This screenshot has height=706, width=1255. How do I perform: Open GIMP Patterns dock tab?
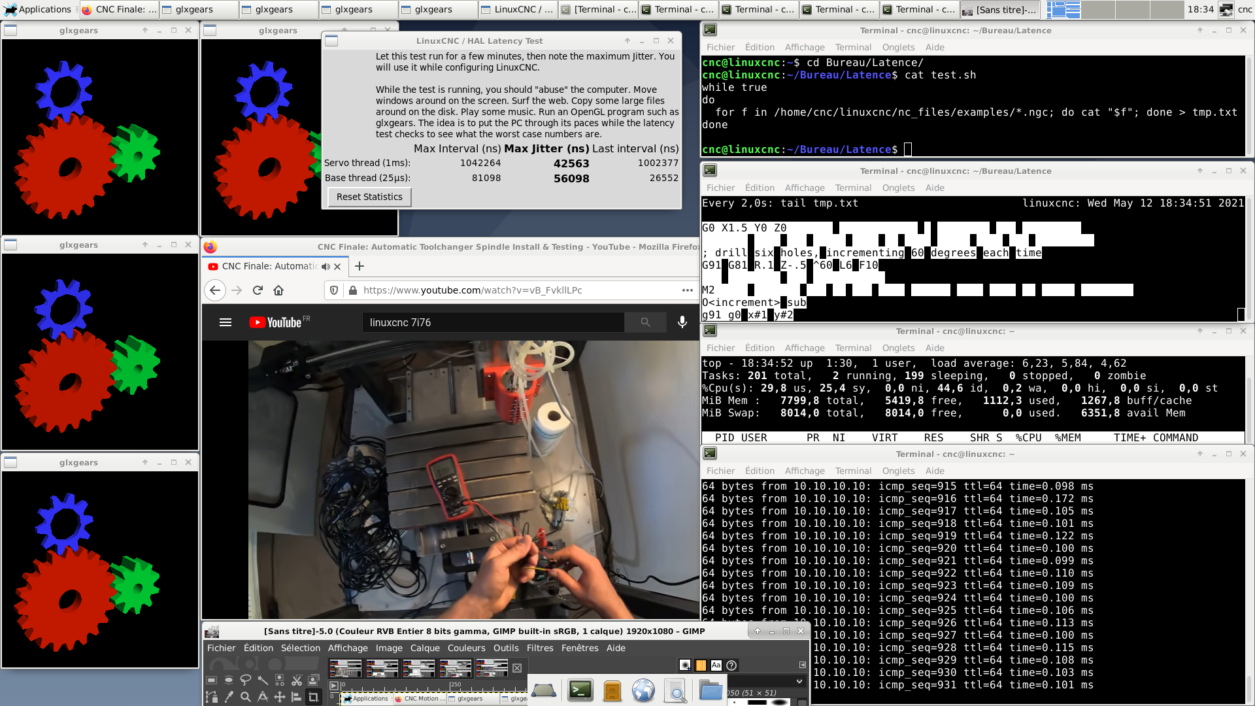coord(701,665)
